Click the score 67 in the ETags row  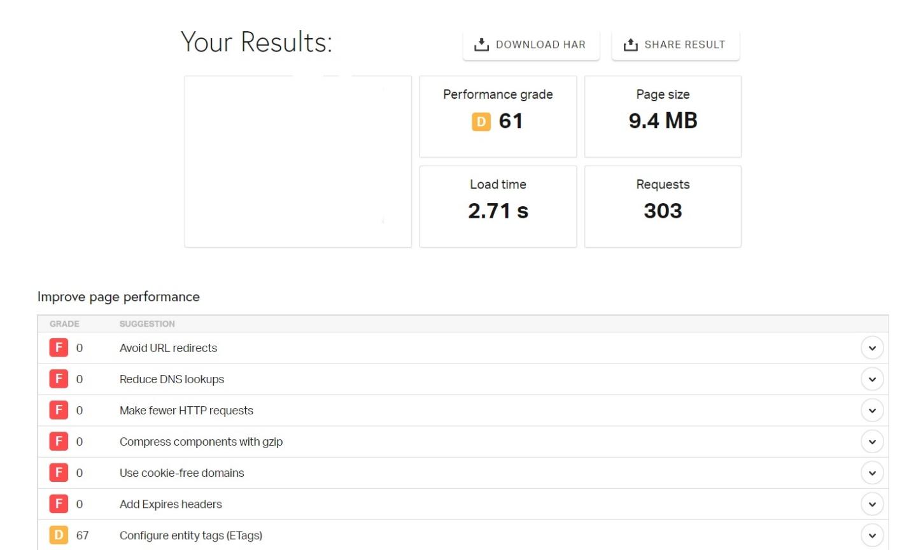[82, 535]
